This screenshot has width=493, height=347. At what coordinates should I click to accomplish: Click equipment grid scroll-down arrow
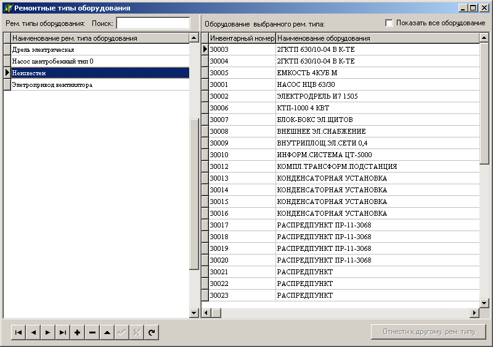tap(484, 304)
